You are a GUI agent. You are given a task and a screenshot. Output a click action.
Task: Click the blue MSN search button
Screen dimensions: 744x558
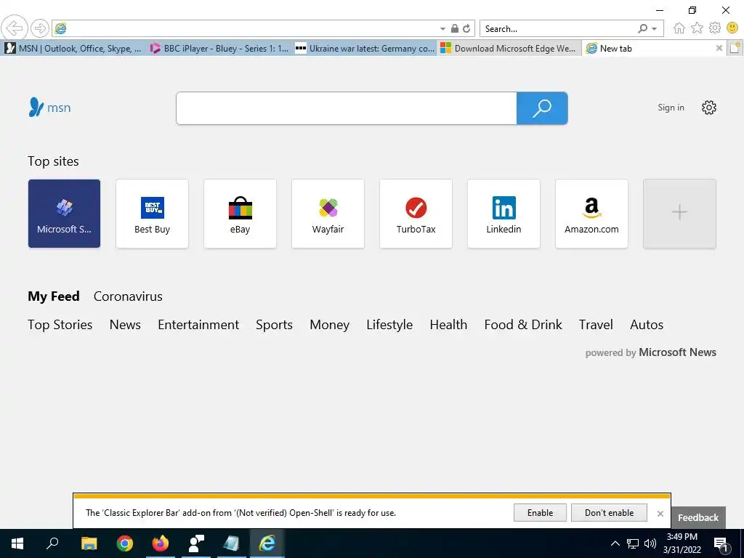[542, 108]
